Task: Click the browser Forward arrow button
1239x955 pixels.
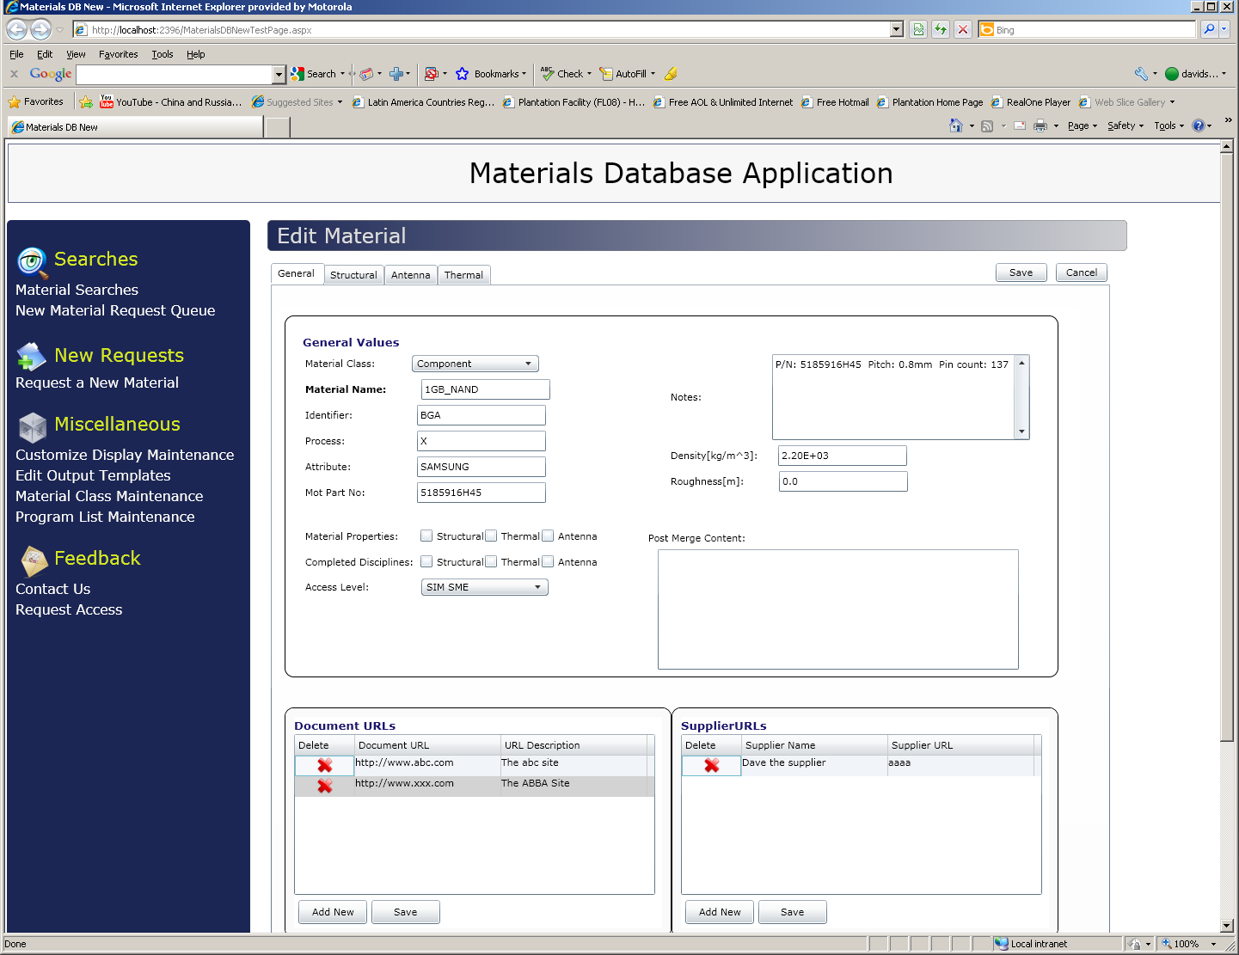Action: tap(40, 29)
